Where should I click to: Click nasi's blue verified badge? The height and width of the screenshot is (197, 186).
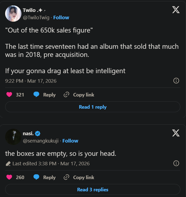point(38,133)
